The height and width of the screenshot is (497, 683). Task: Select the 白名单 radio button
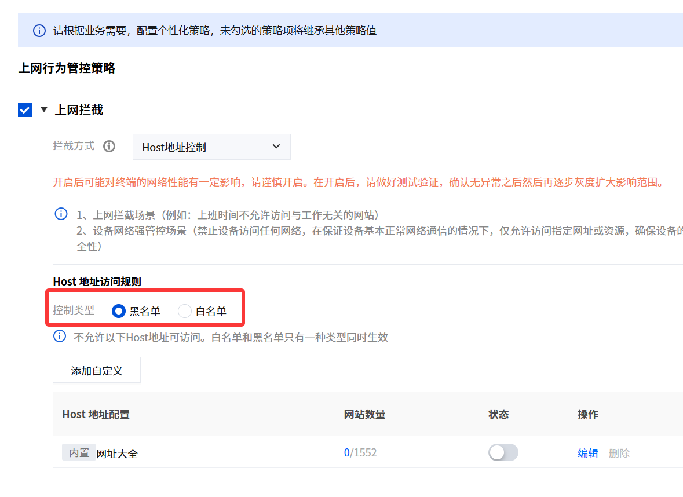(185, 311)
